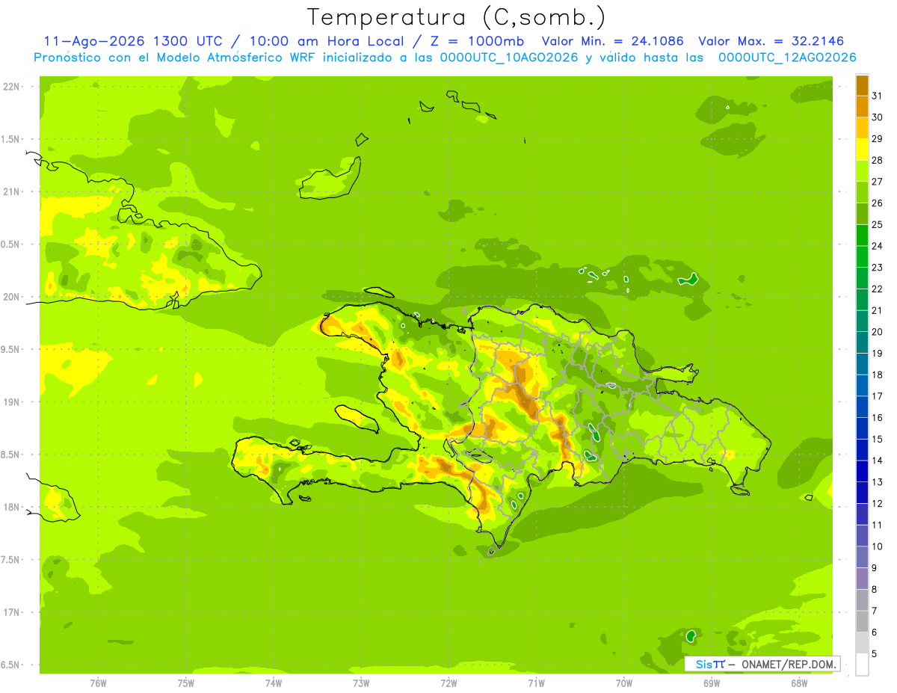Viewport: 897px width, 693px height.
Task: Click the colorbar label "8"
Action: tap(875, 590)
